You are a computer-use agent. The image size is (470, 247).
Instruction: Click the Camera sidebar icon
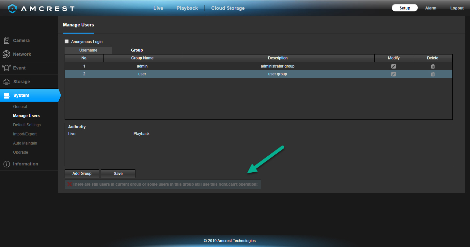pos(7,40)
